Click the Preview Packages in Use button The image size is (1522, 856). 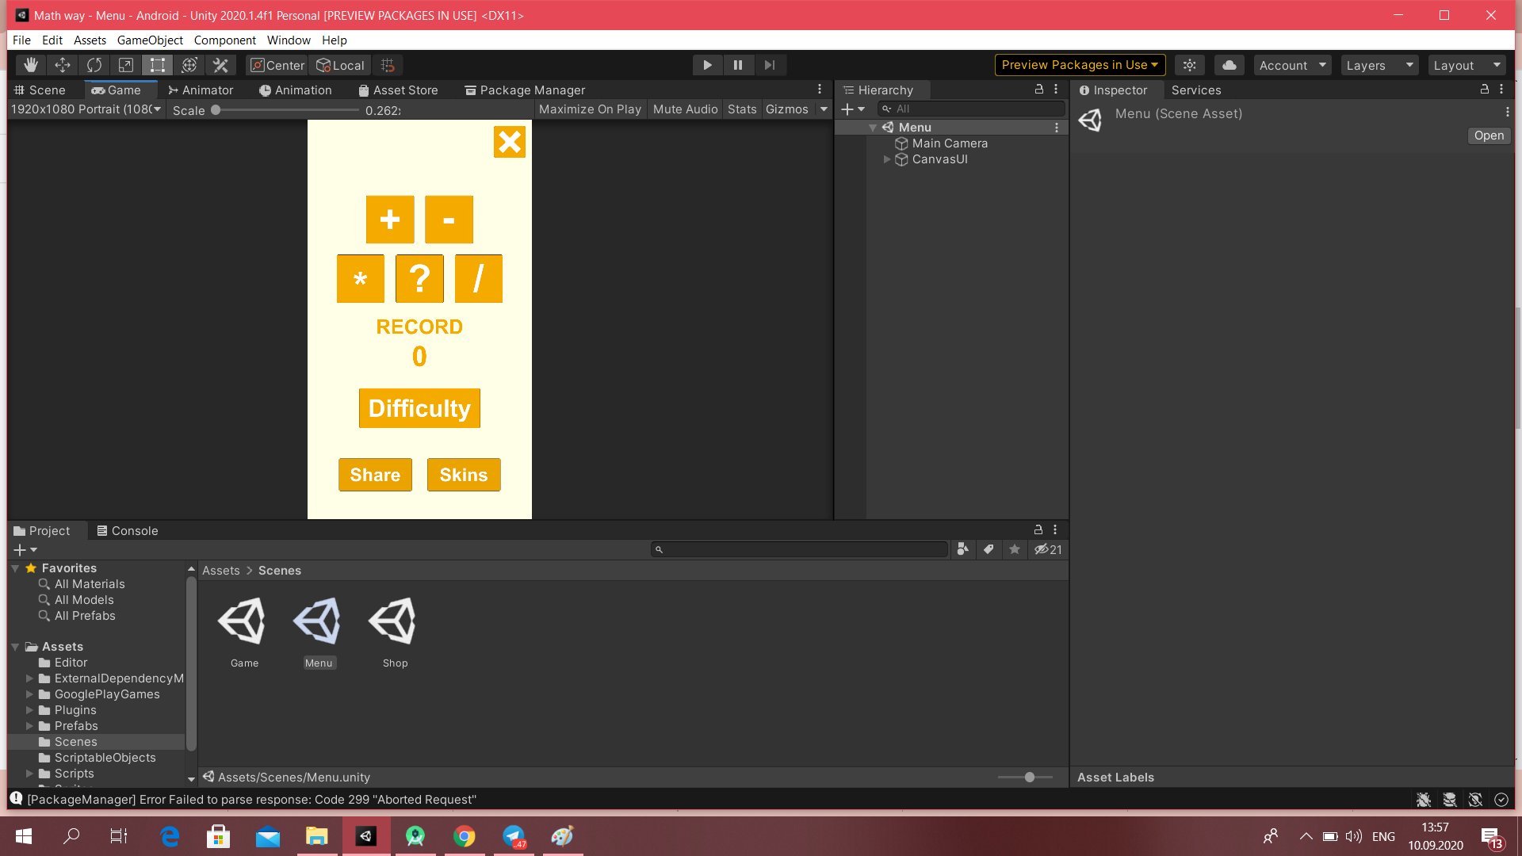[1080, 65]
